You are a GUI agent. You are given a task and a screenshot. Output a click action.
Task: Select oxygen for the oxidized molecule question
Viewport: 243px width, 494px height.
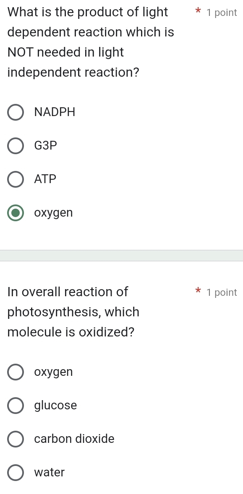(x=16, y=372)
